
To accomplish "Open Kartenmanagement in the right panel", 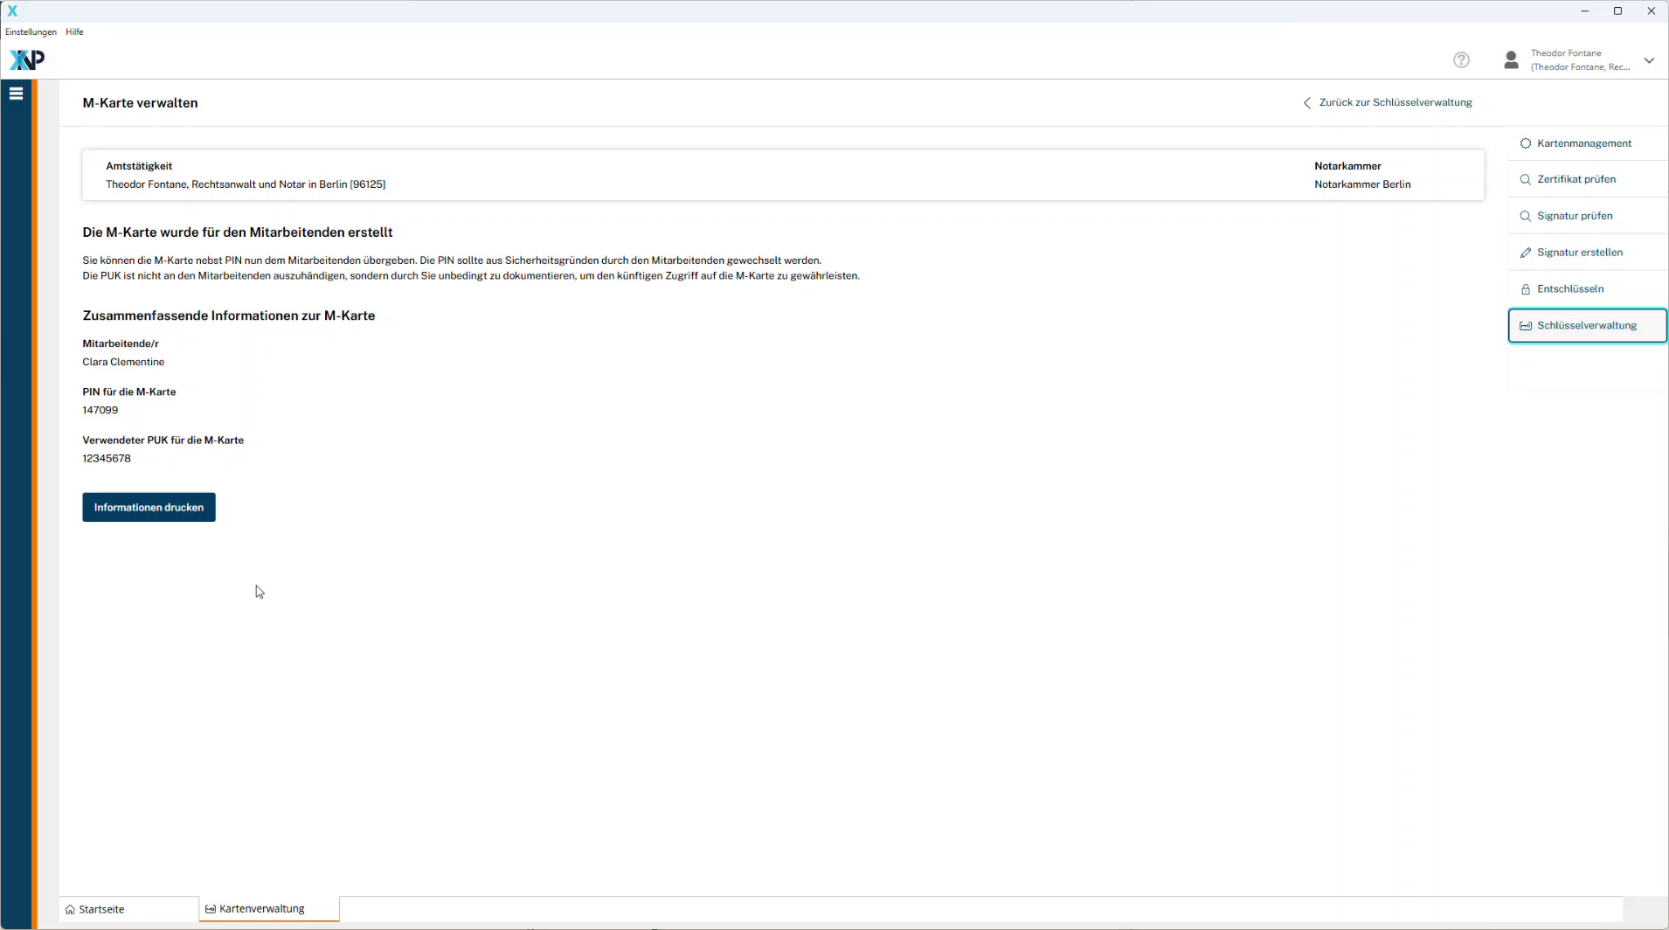I will coord(1583,143).
